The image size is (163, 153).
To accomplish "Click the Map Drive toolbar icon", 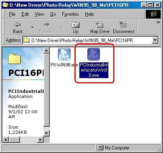I will point(100,24).
